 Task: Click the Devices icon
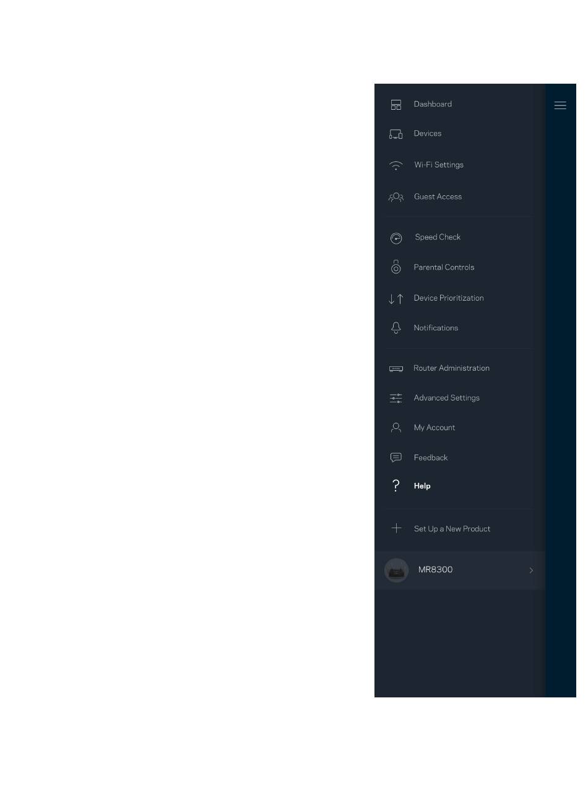[396, 134]
